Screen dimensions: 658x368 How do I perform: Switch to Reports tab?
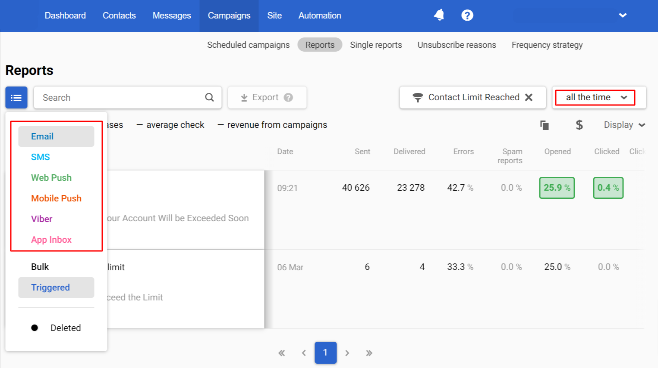(320, 45)
